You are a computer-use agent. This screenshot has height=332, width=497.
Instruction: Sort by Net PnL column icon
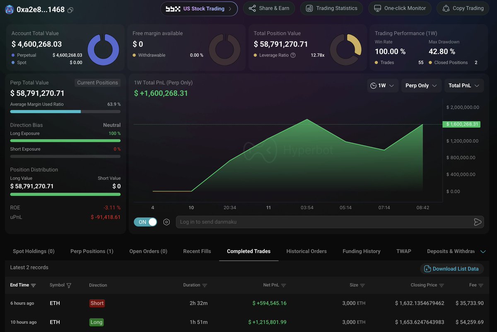pos(284,285)
